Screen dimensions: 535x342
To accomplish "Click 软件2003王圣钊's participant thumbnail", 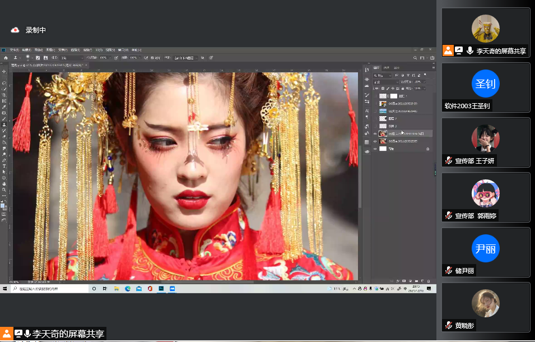I will coord(485,84).
